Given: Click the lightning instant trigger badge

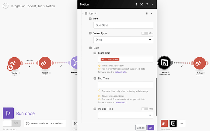Looking at the screenshot, I should [10, 68].
